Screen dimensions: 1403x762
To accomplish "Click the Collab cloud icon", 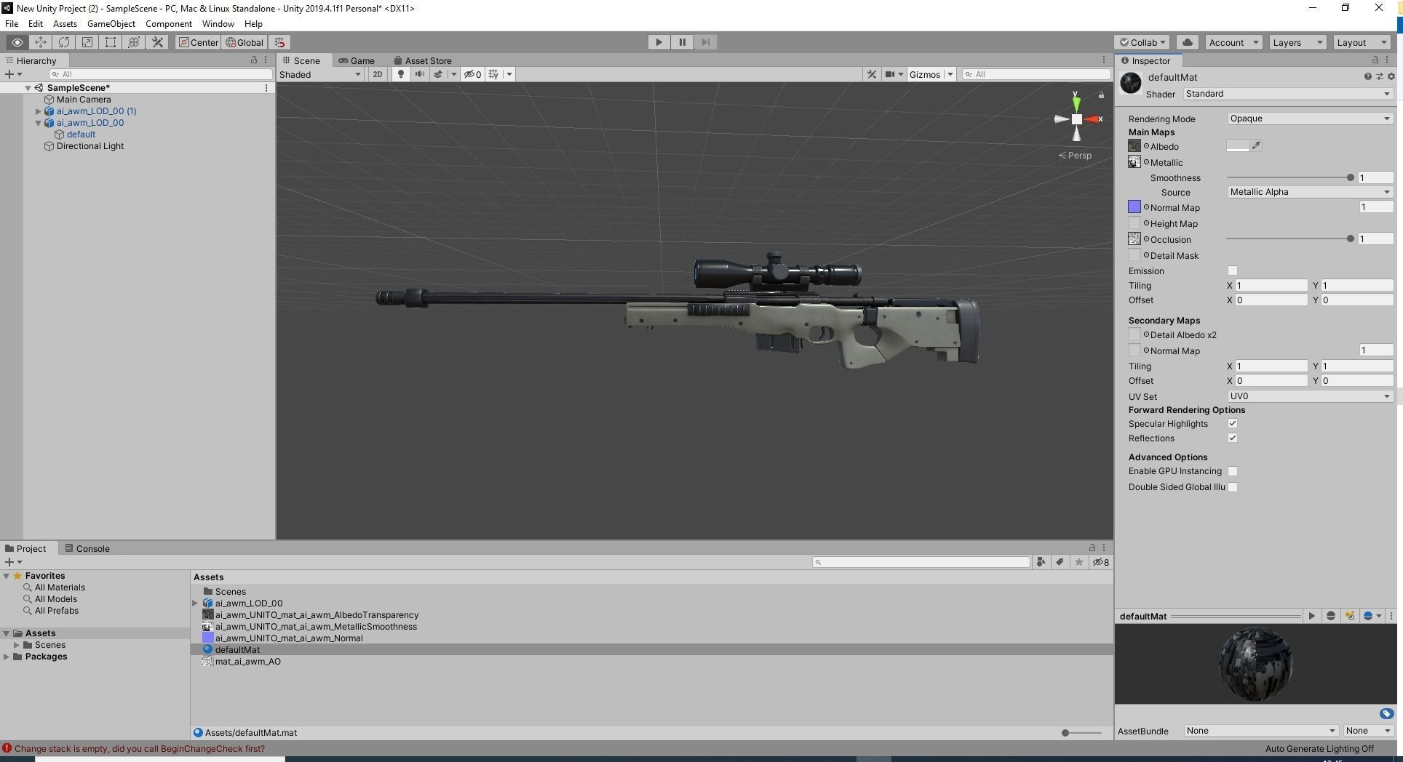I will click(x=1187, y=42).
